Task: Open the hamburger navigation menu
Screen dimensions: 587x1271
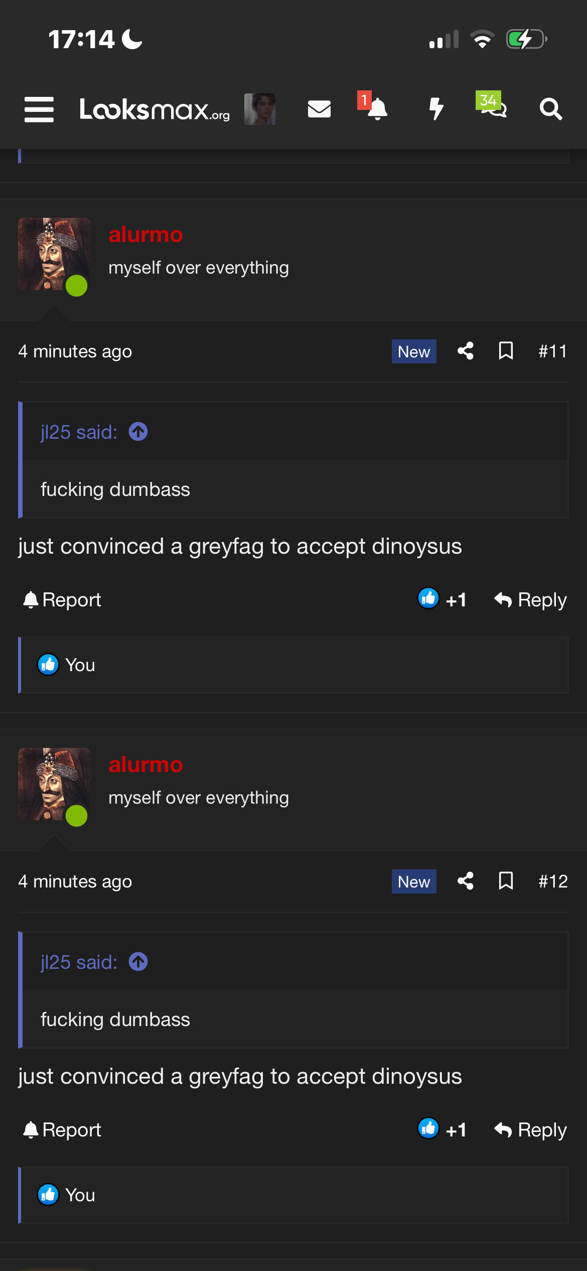Action: 39,109
